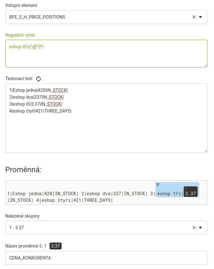Click the Vstupní element label
This screenshot has height=269, width=214.
click(x=21, y=5)
